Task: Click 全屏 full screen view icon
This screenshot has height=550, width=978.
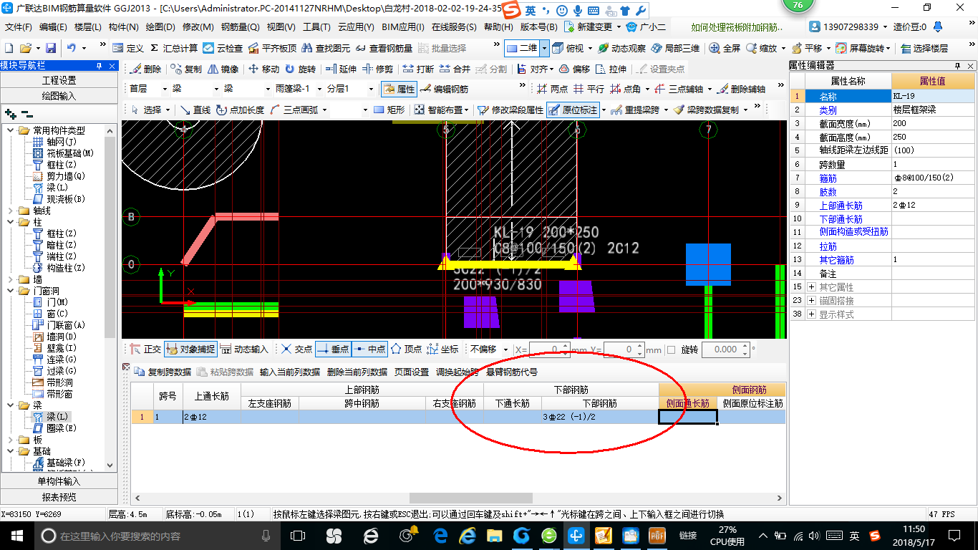Action: (725, 48)
